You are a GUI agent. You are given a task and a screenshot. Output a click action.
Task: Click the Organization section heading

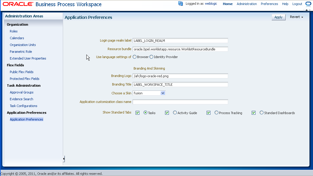17,24
